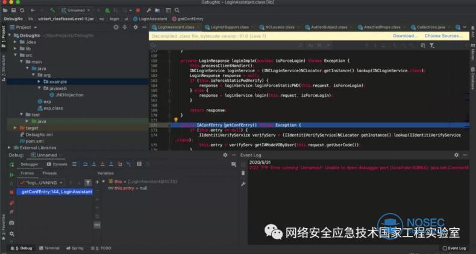Open Debug panel gear settings
The width and height of the screenshot is (476, 254).
pyautogui.click(x=225, y=155)
